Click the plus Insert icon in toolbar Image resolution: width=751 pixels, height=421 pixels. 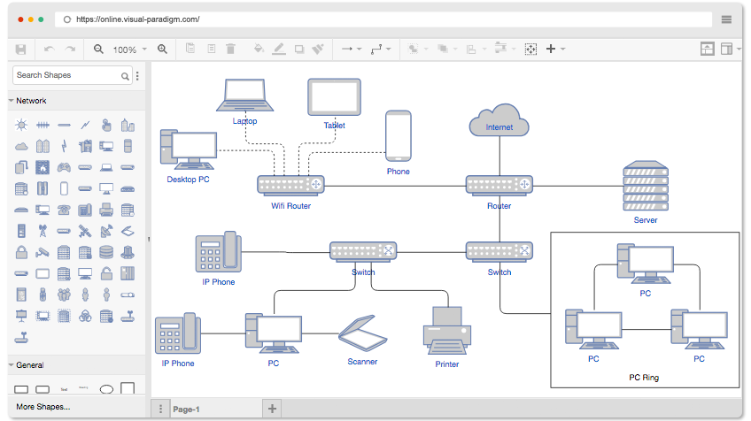(x=551, y=49)
